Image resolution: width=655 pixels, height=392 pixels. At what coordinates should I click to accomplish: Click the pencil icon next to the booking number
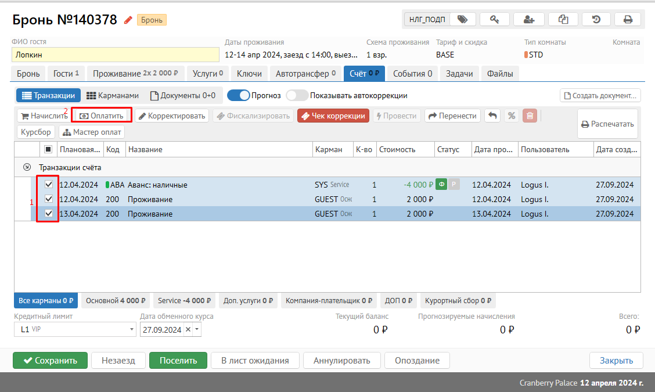[x=128, y=20]
